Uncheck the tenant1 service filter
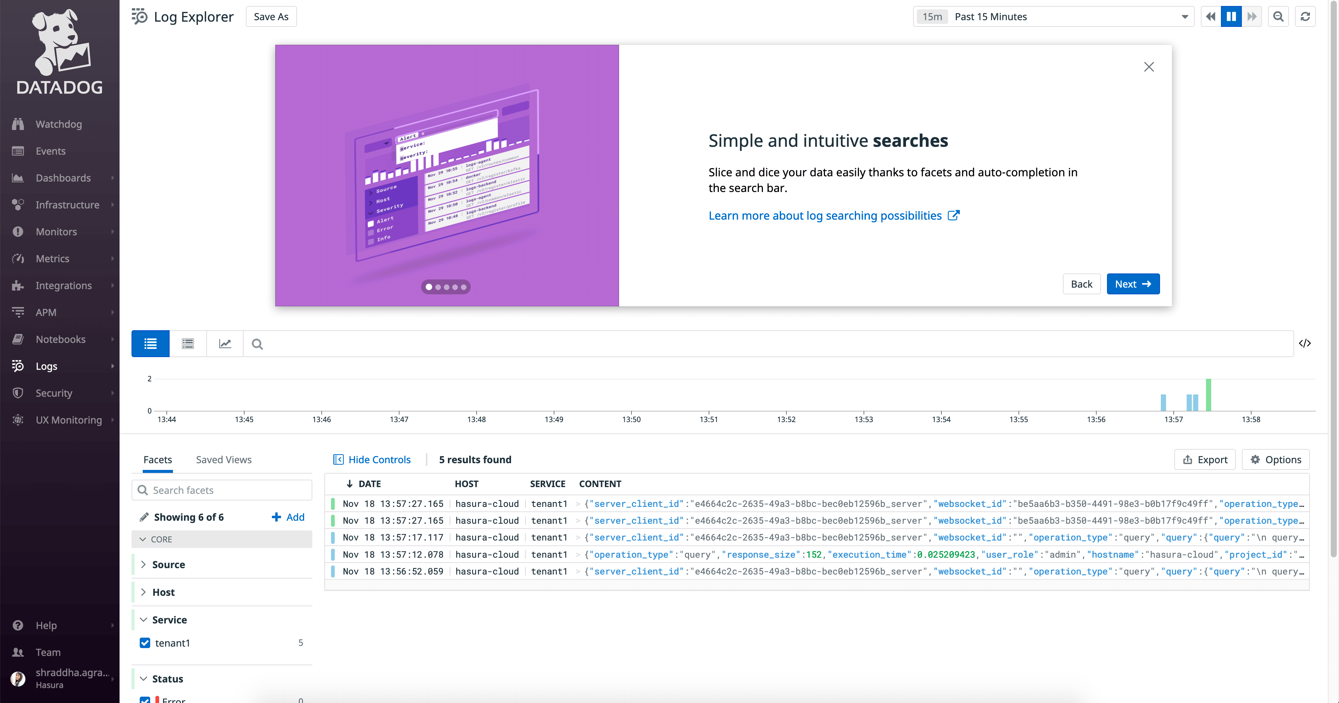The image size is (1339, 703). 145,643
